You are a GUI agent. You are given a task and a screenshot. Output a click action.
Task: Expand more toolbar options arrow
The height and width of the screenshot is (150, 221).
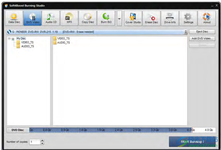pyautogui.click(x=119, y=19)
